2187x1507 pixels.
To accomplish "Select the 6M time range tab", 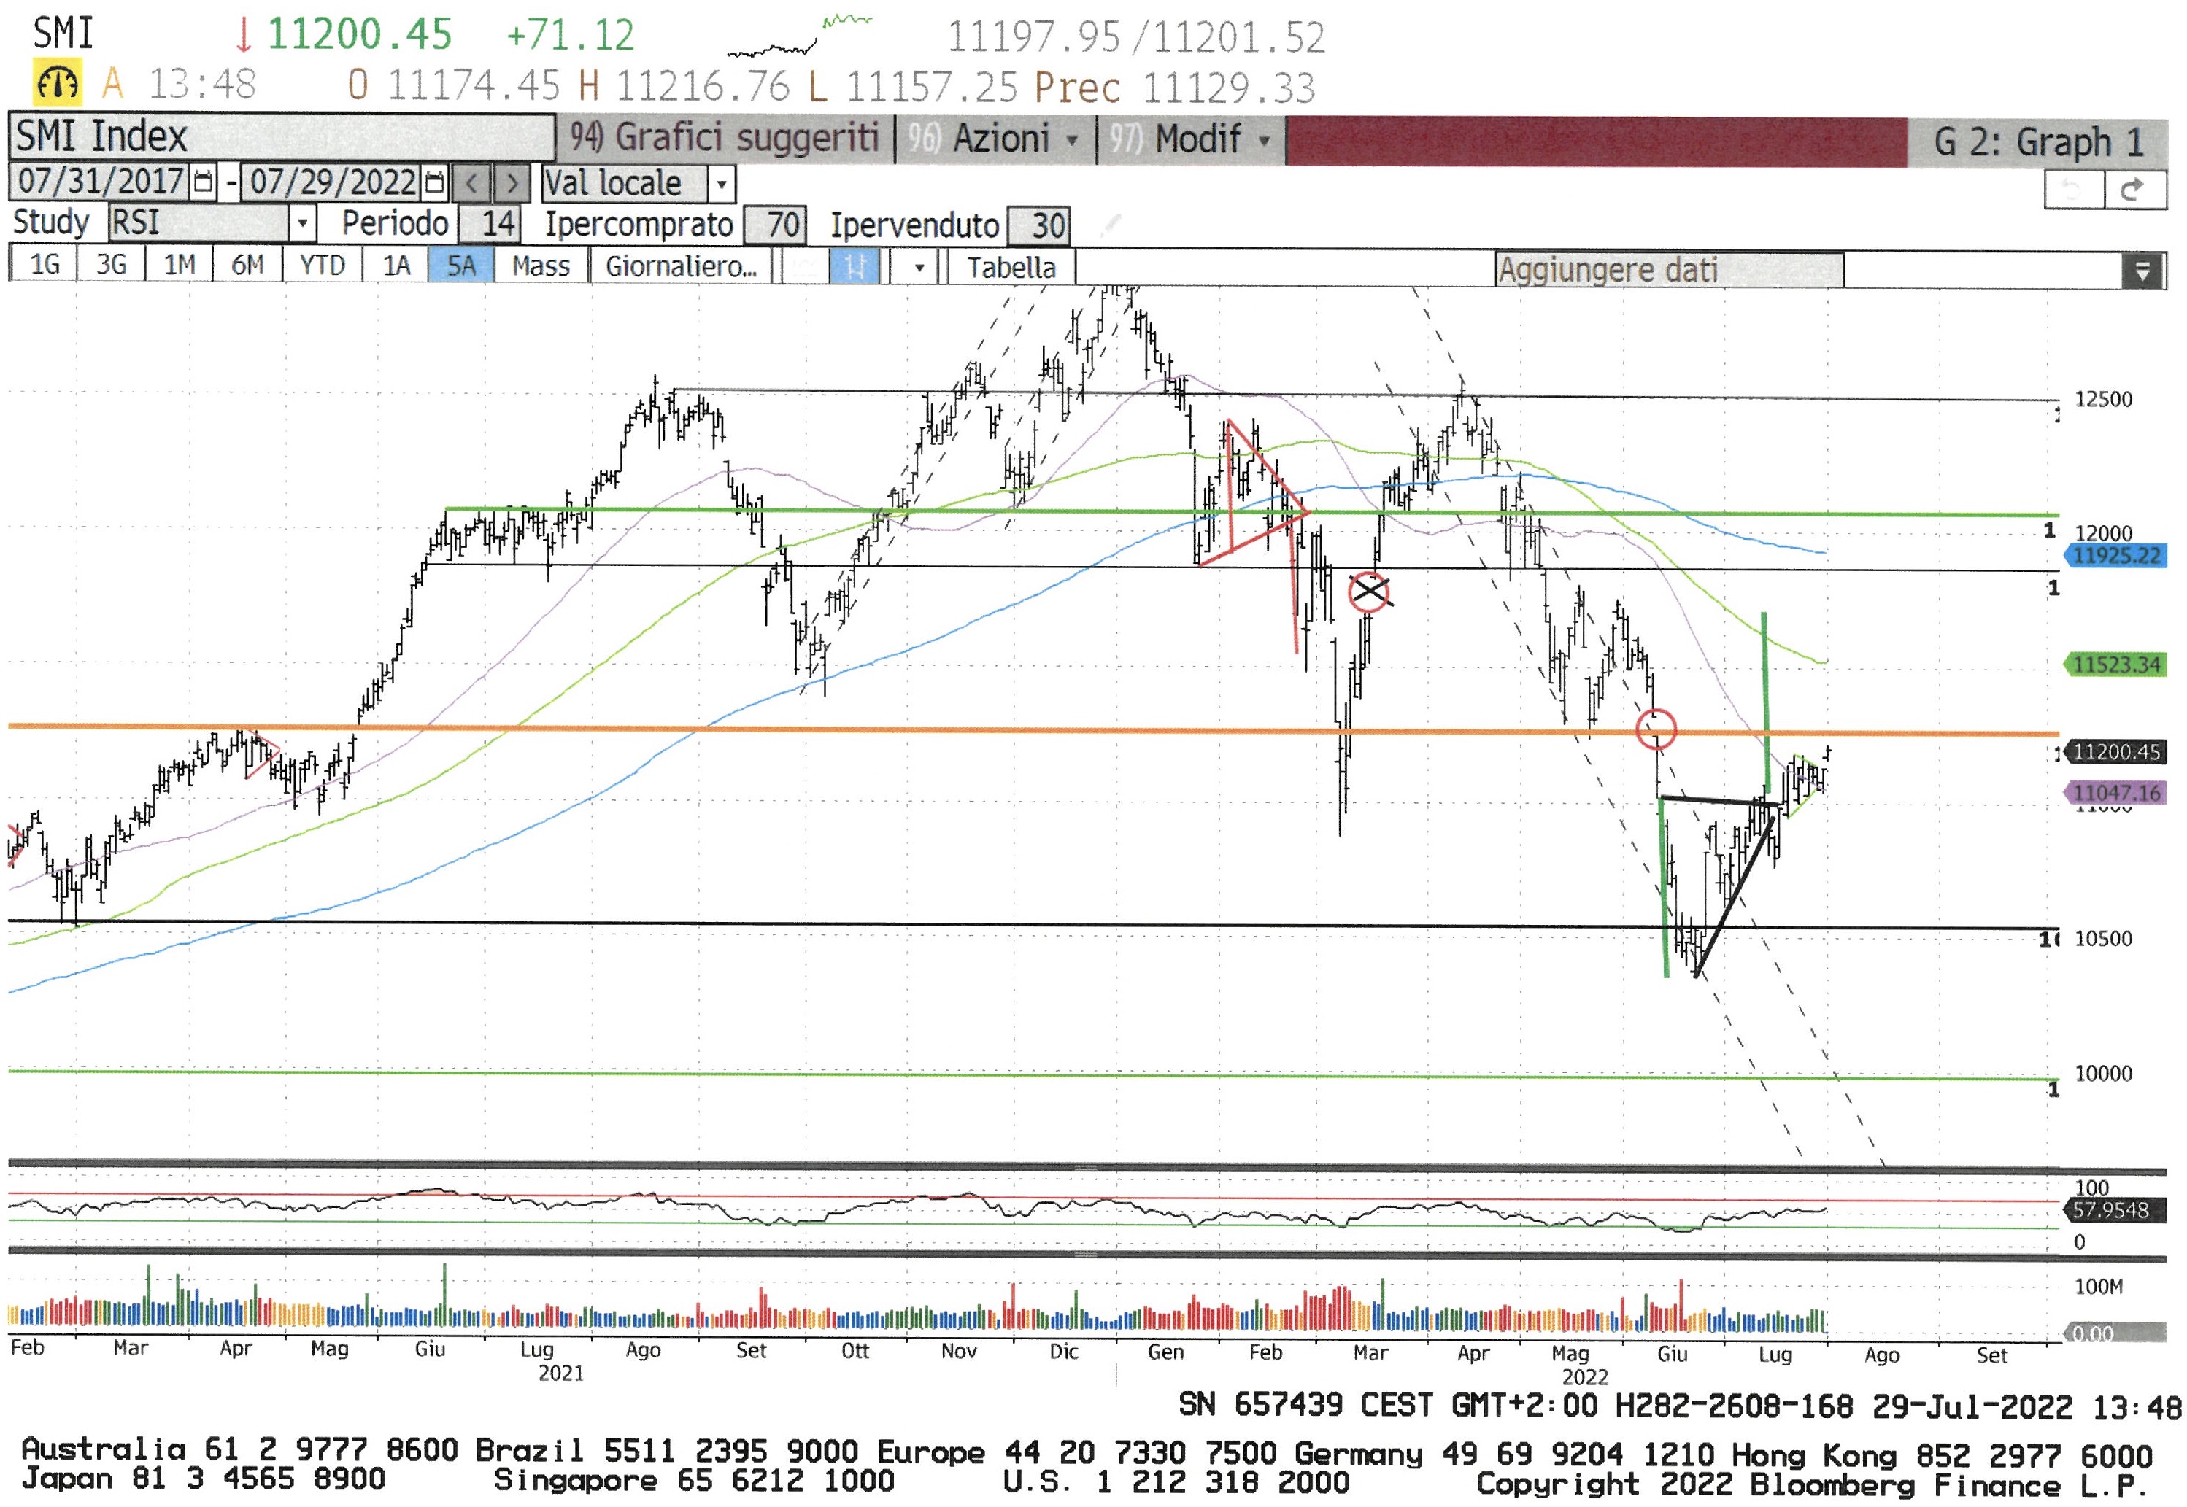I will coord(247,264).
